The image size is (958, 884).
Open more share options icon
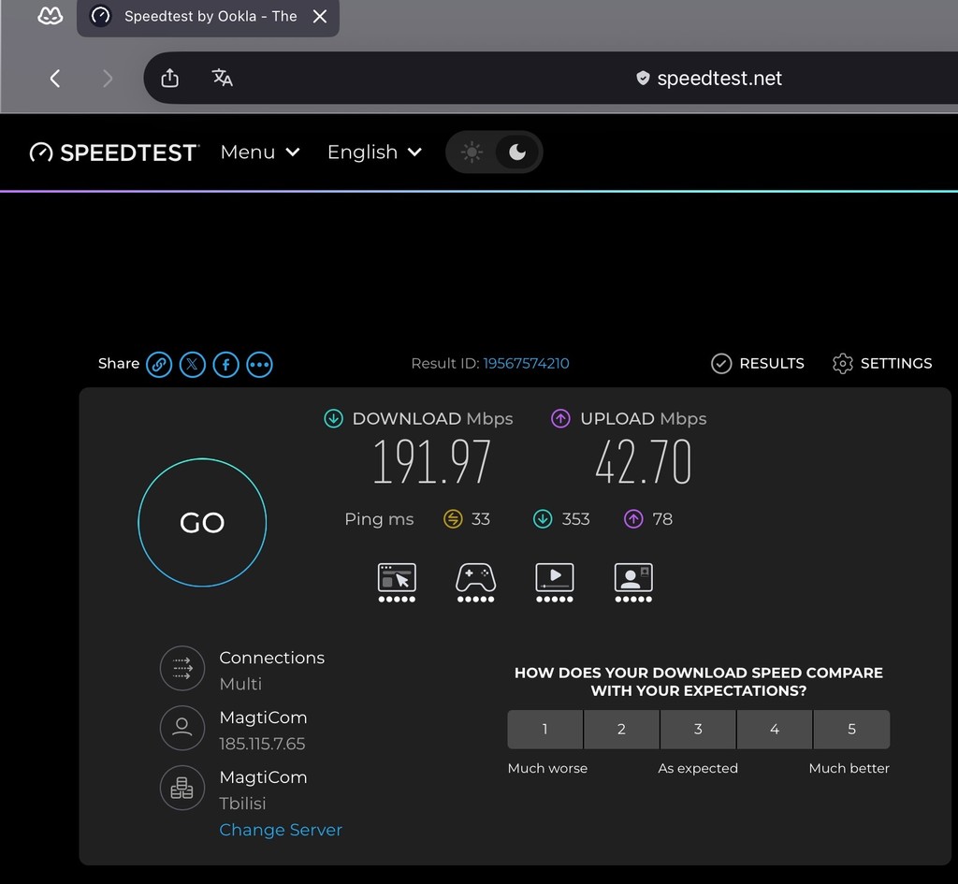(x=260, y=365)
